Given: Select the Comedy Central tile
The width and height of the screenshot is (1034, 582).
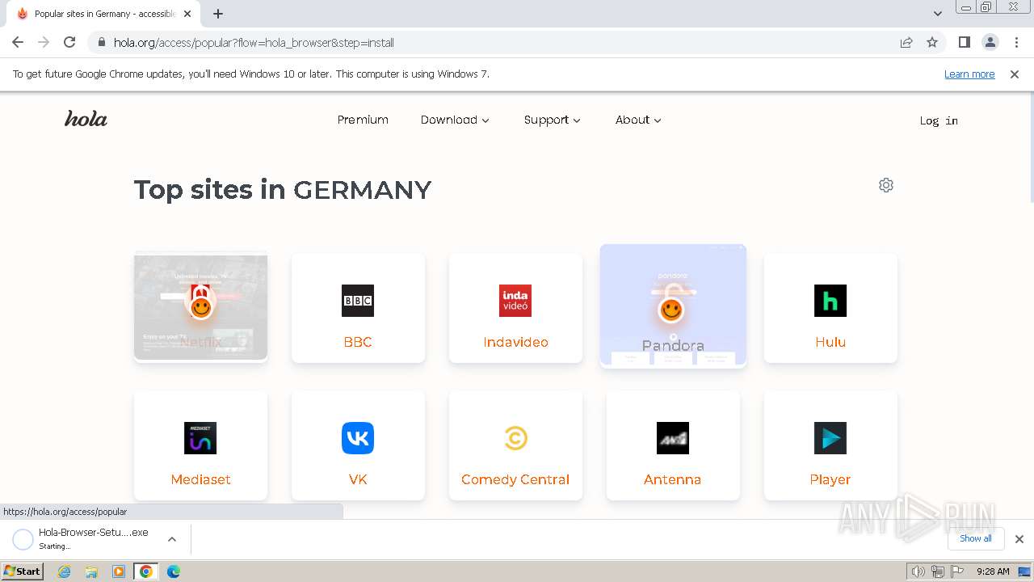Looking at the screenshot, I should (x=515, y=445).
